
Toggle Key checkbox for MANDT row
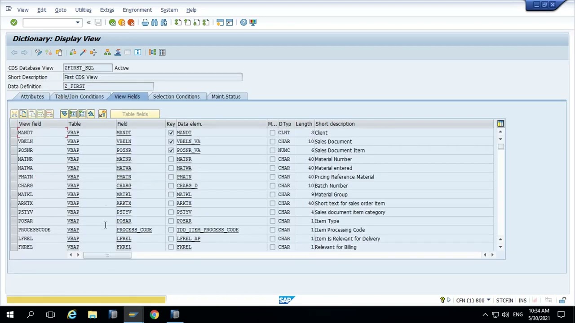(x=171, y=133)
